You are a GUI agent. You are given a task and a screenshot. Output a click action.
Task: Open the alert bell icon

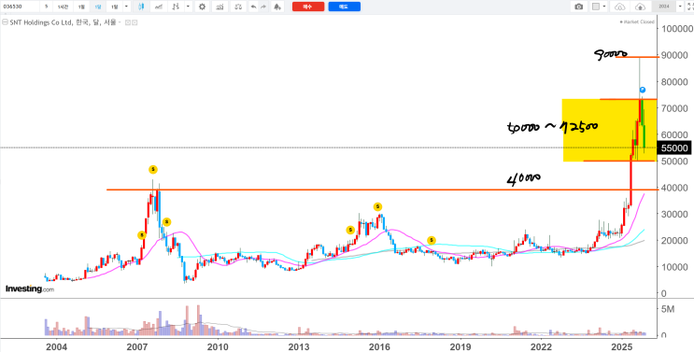(x=277, y=7)
